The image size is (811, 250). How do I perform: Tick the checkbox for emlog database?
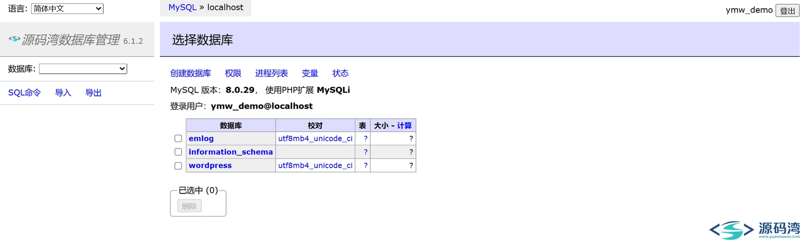pos(178,138)
